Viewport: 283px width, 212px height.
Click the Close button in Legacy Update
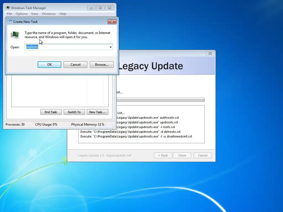pos(182,155)
